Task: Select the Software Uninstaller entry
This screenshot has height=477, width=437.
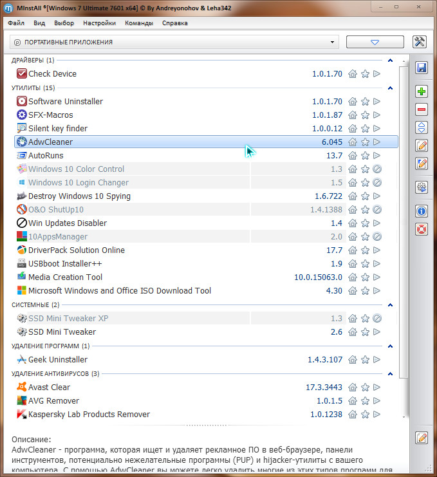Action: [206, 101]
